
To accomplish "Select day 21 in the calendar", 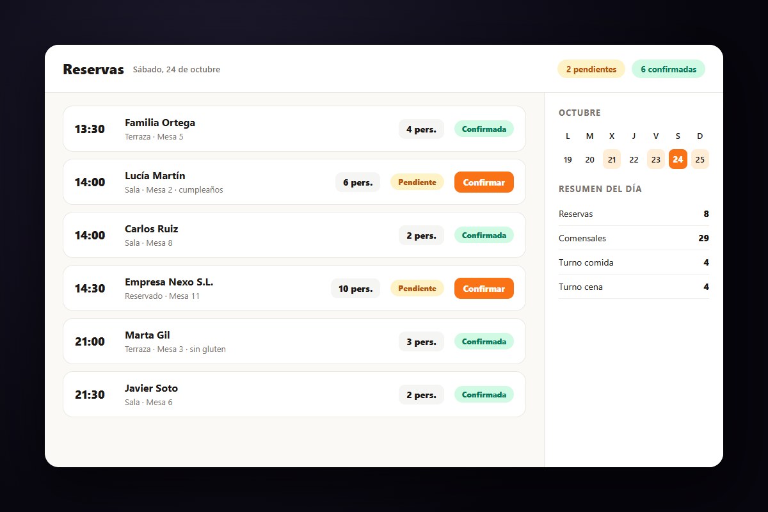I will (612, 159).
